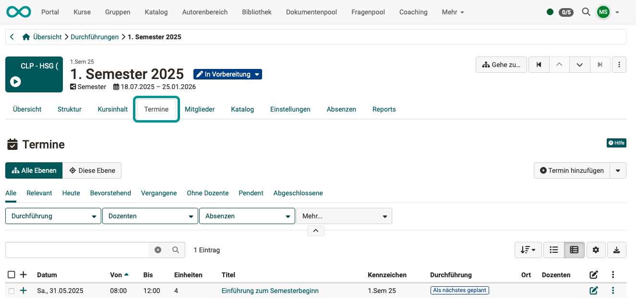Switch to the Diese Ebene toggle
Viewport: 636px width, 305px height.
pyautogui.click(x=92, y=170)
